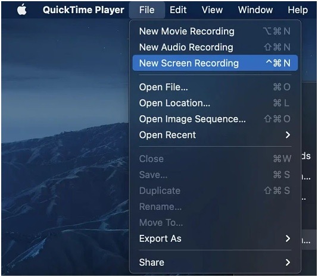Click the dimmed Move To… item
This screenshot has width=318, height=277.
[215, 222]
